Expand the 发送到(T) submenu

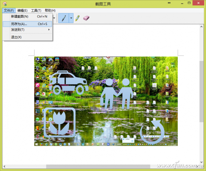[x=27, y=30]
